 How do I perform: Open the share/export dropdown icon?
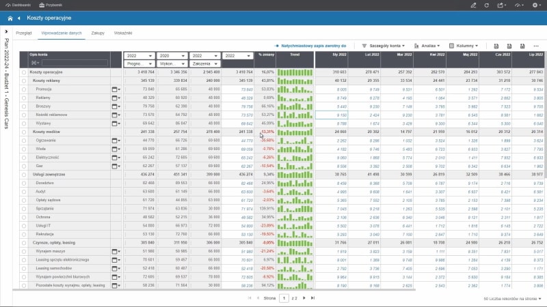point(502,5)
